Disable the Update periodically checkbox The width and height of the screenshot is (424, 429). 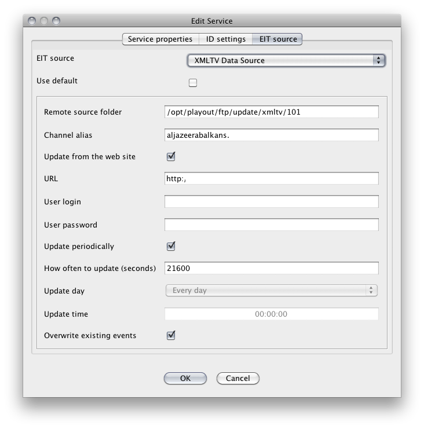click(x=171, y=246)
